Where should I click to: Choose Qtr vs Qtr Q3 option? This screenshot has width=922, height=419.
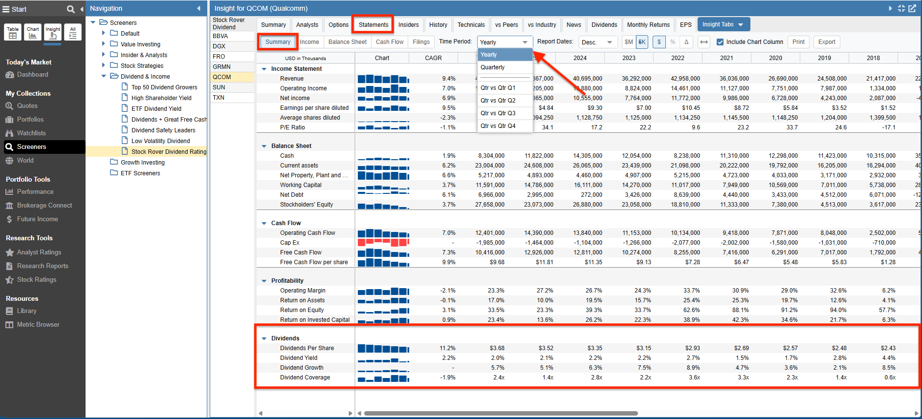(505, 113)
